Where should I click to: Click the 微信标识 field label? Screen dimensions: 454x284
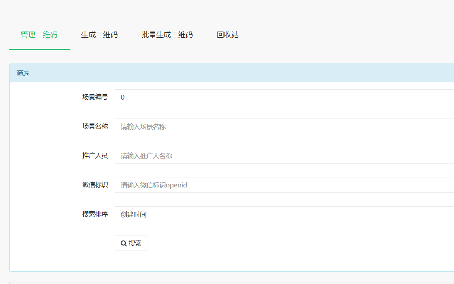[x=95, y=185]
